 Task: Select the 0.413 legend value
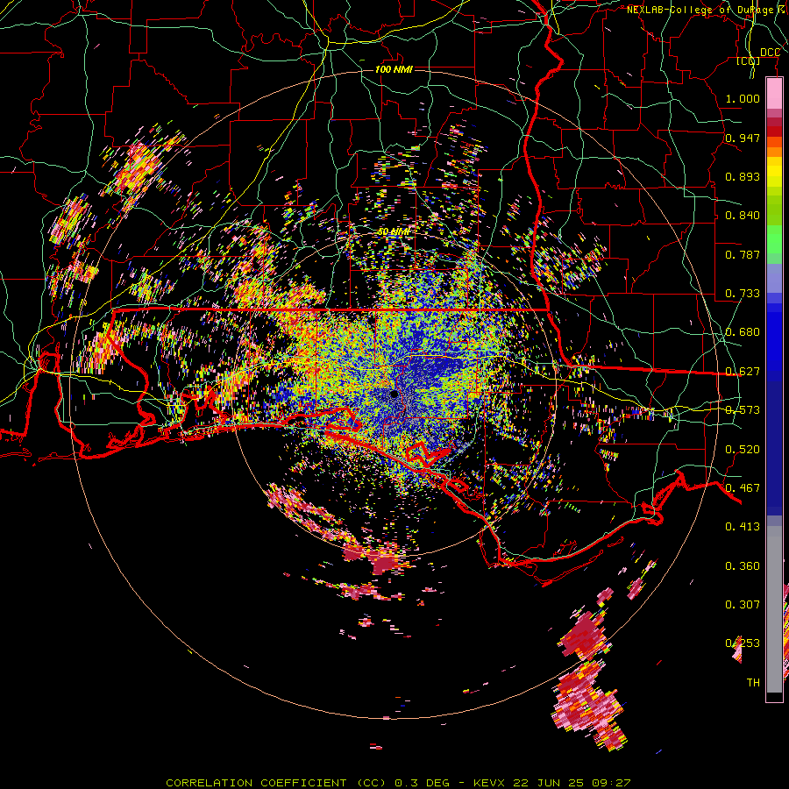(743, 527)
